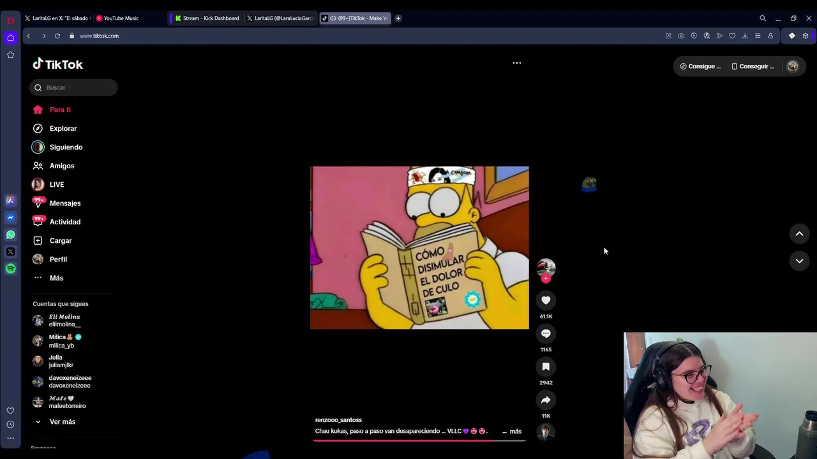The width and height of the screenshot is (817, 459).
Task: Switch to Stream - Kick Dashboard tab
Action: pos(207,18)
